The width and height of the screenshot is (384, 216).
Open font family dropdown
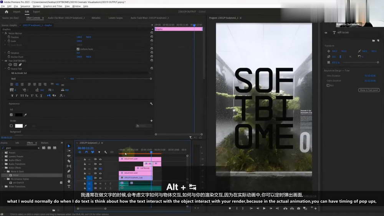point(81,73)
